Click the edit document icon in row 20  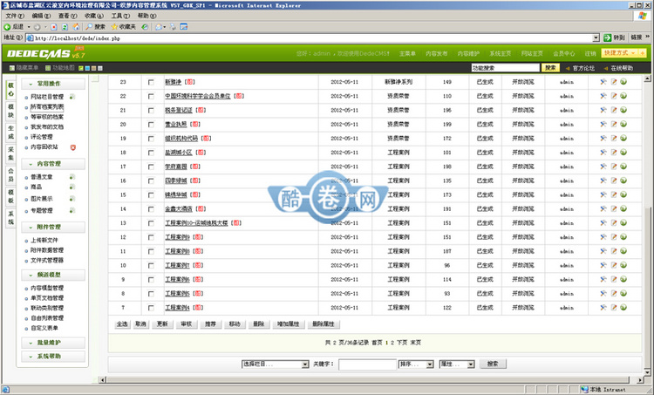pos(614,125)
